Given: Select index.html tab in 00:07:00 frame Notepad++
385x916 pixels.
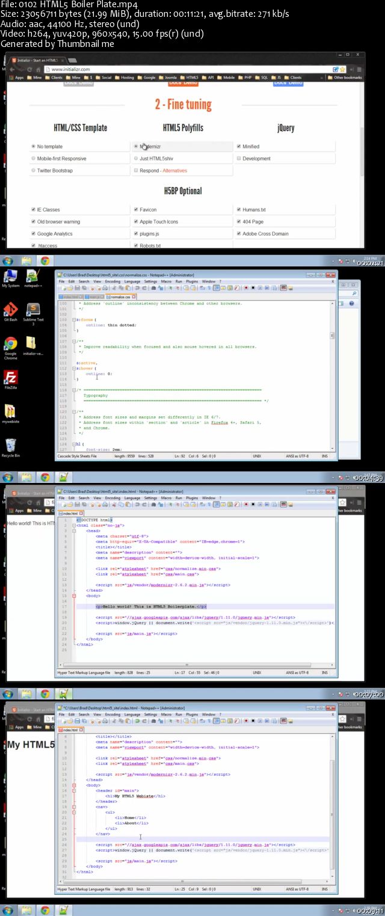Looking at the screenshot, I should 71,513.
